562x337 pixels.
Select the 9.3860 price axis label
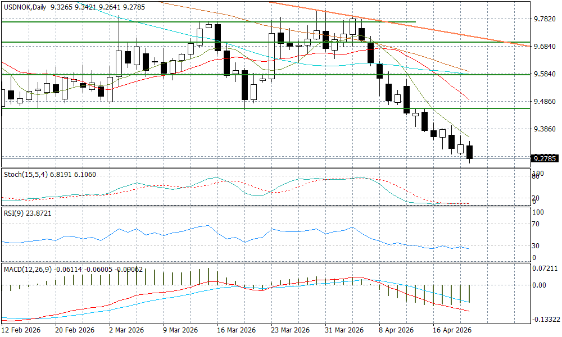point(544,129)
